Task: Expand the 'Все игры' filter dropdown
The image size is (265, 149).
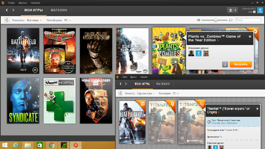Action: (x=34, y=20)
